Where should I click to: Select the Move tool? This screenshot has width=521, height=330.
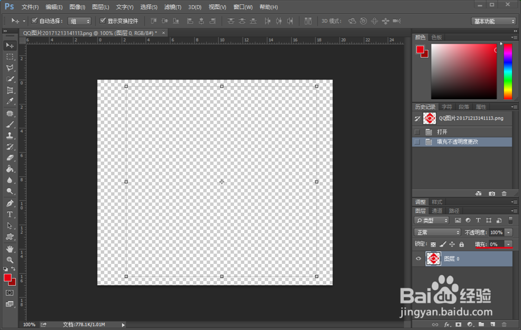tap(9, 45)
